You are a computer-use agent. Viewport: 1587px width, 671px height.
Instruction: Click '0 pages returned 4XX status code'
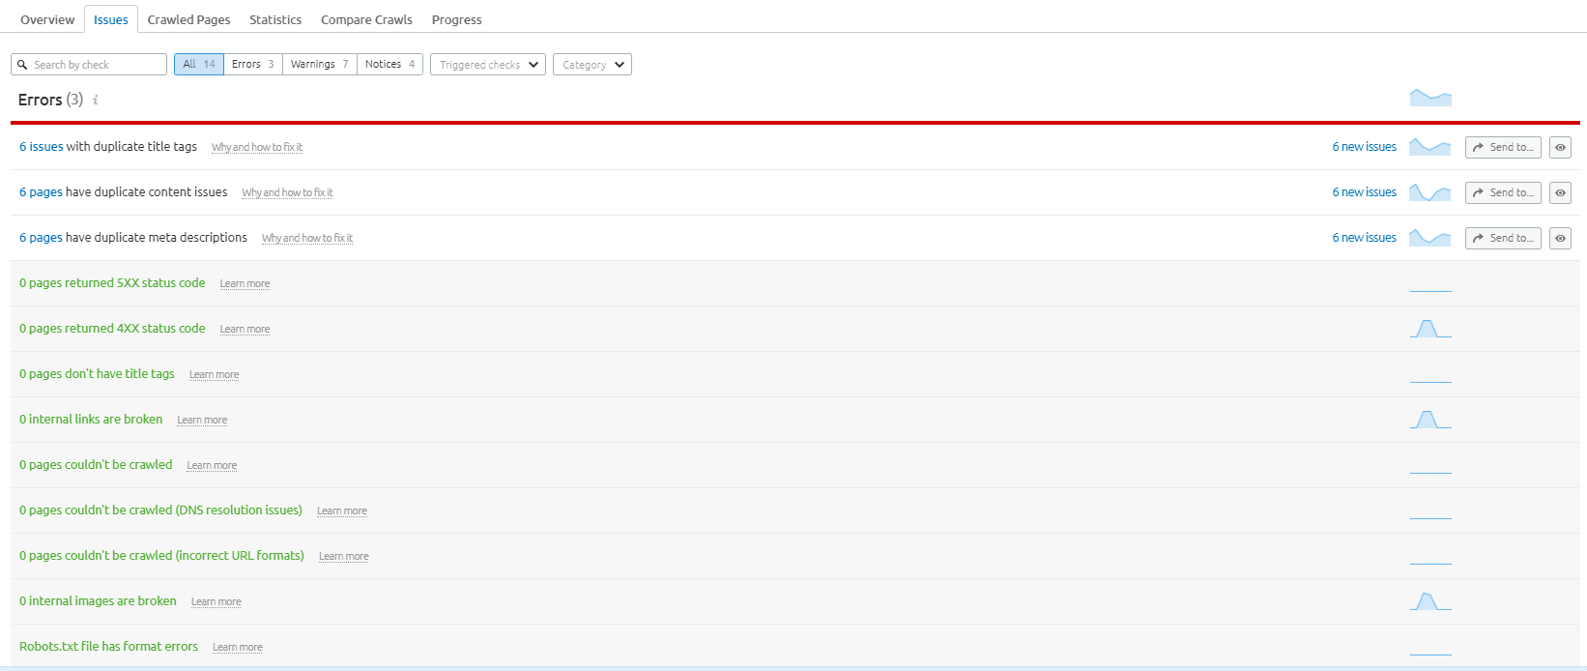click(x=112, y=329)
